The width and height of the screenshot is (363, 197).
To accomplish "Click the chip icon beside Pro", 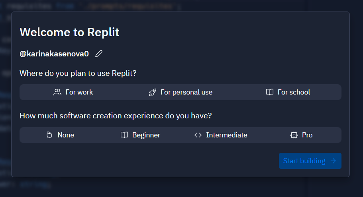I will 294,135.
